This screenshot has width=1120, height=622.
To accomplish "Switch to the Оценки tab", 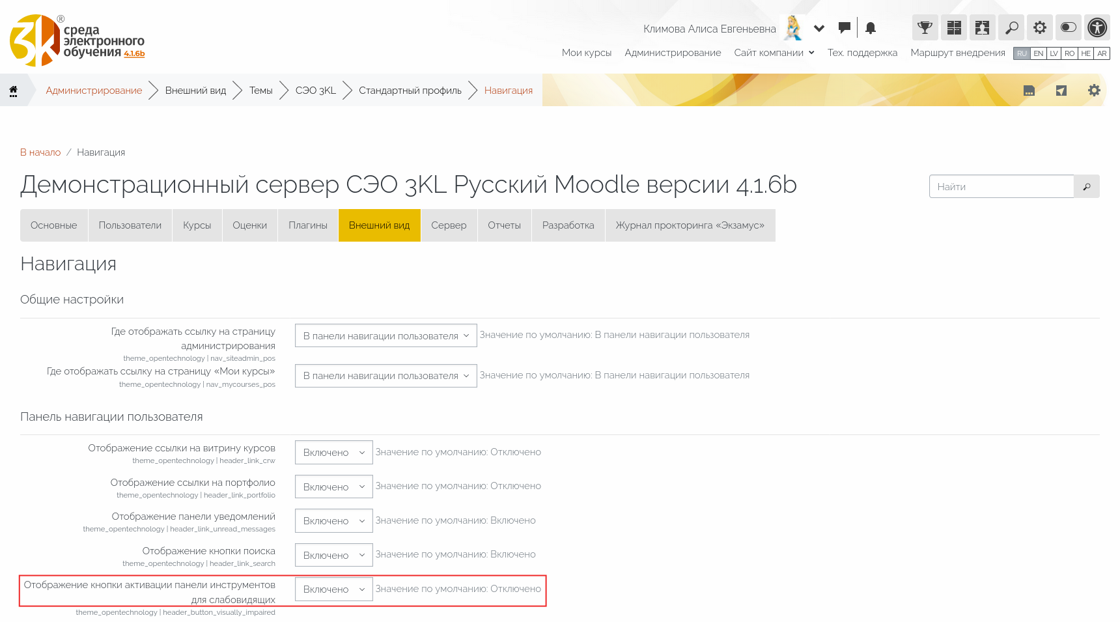I will [250, 225].
